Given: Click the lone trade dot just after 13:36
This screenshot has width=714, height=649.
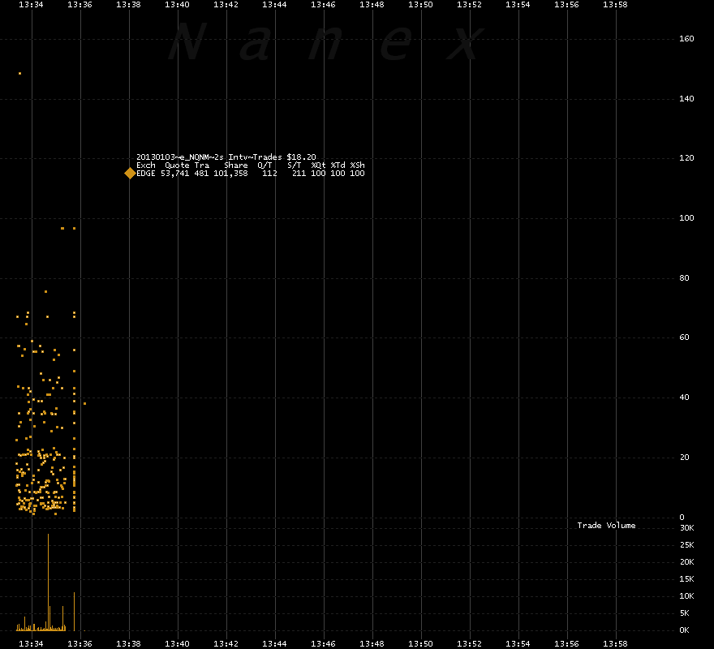Looking at the screenshot, I should [x=84, y=403].
